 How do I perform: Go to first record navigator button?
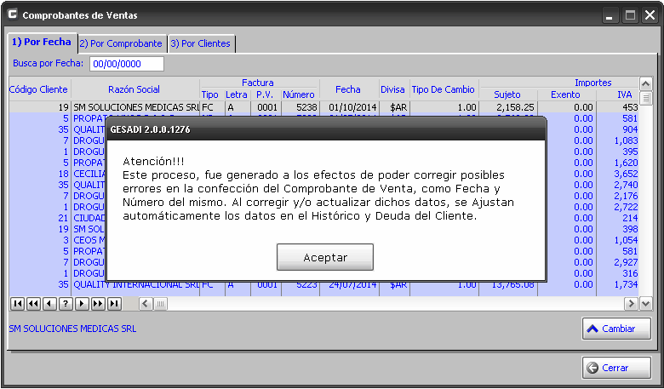pos(17,304)
